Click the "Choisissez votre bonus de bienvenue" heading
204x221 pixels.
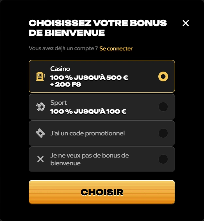click(x=98, y=28)
